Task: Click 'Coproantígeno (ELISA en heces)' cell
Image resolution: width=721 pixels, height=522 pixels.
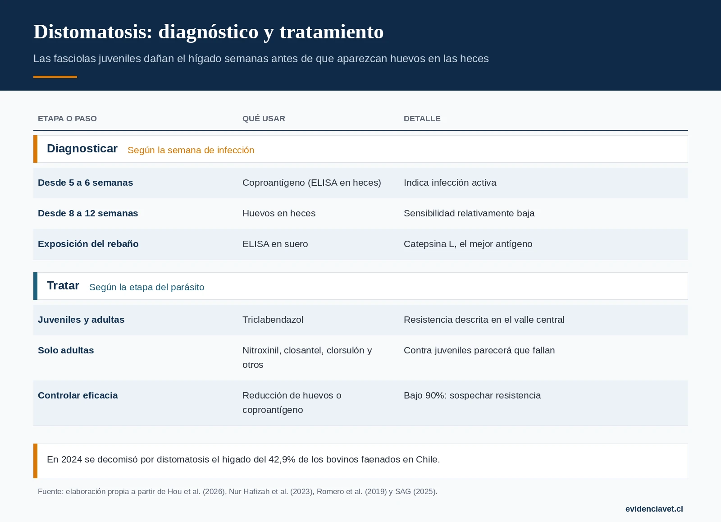Action: [x=312, y=183]
